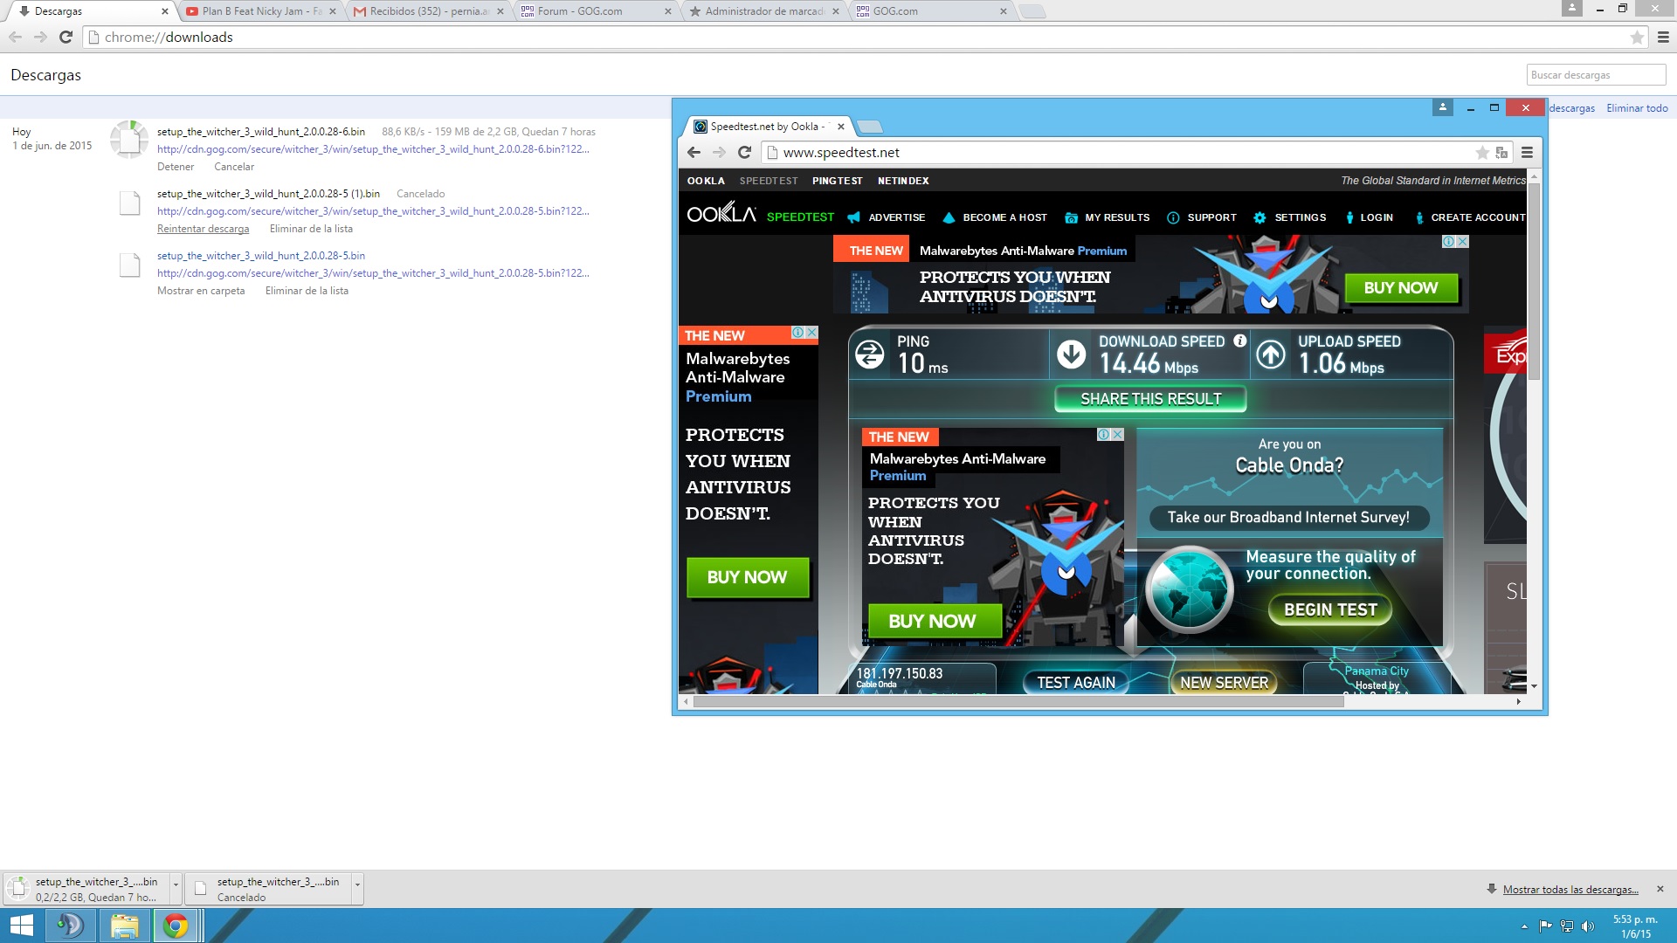
Task: Click download speed arrow icon
Action: 1071,354
